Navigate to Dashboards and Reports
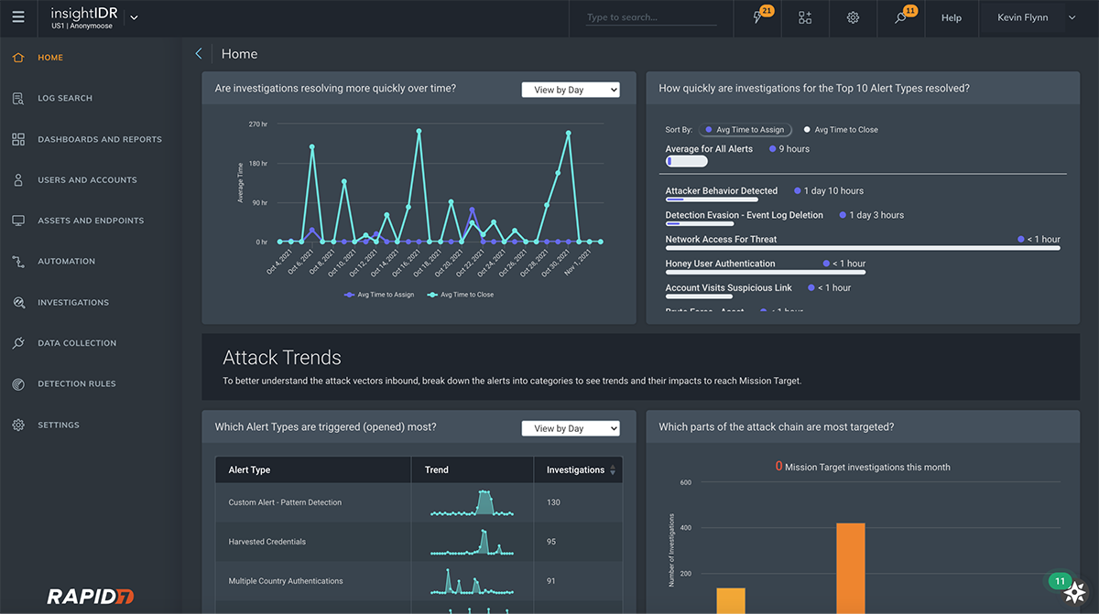 point(100,139)
